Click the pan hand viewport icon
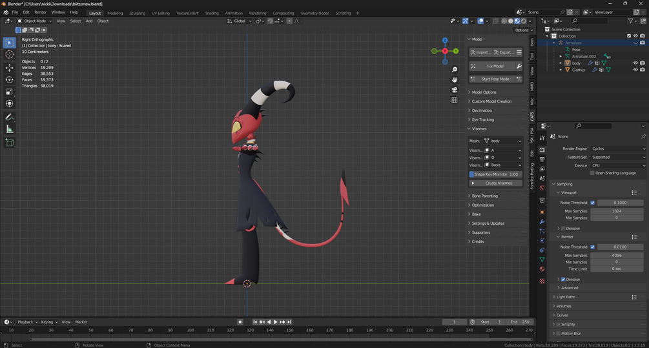649x348 pixels. click(455, 79)
